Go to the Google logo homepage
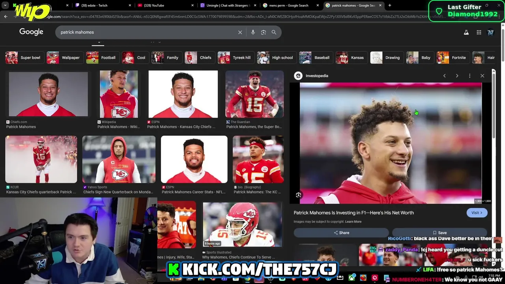 (x=31, y=32)
